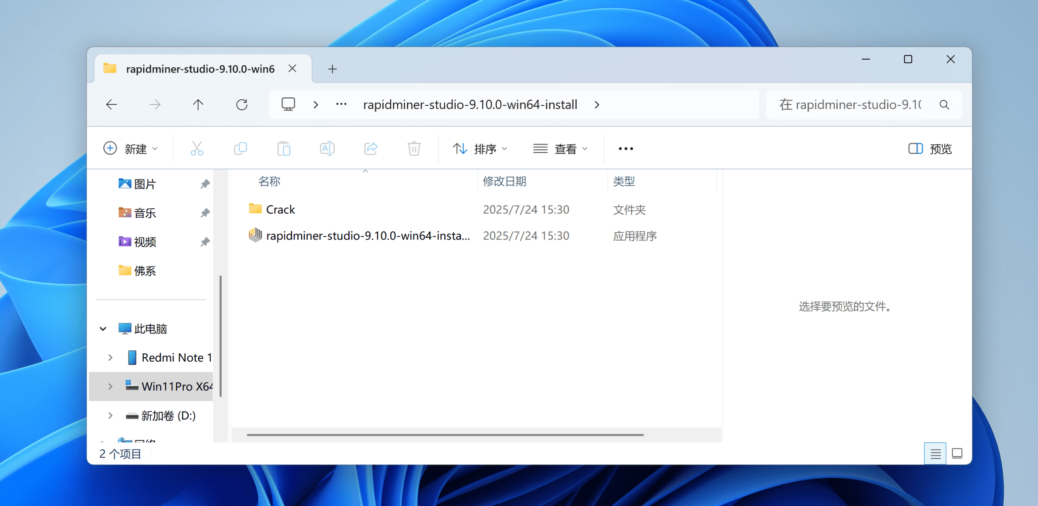Switch to large thumbnails view mode
Screen dimensions: 1038x506
click(x=957, y=453)
